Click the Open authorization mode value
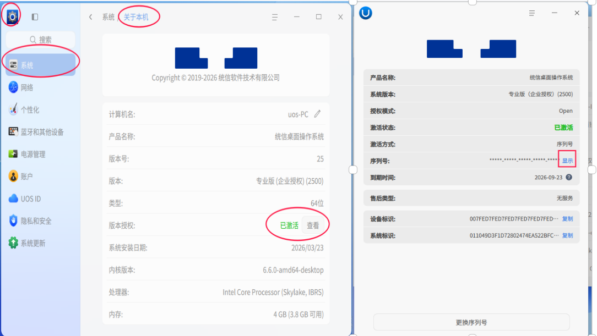 point(566,111)
